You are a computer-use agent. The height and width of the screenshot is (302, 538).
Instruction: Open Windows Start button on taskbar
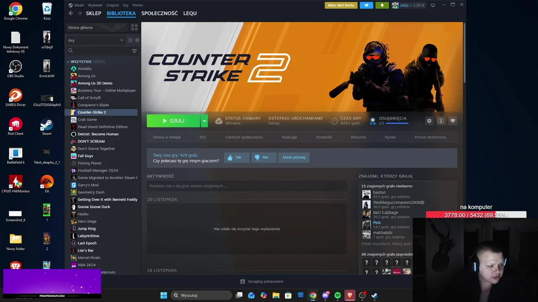click(164, 295)
